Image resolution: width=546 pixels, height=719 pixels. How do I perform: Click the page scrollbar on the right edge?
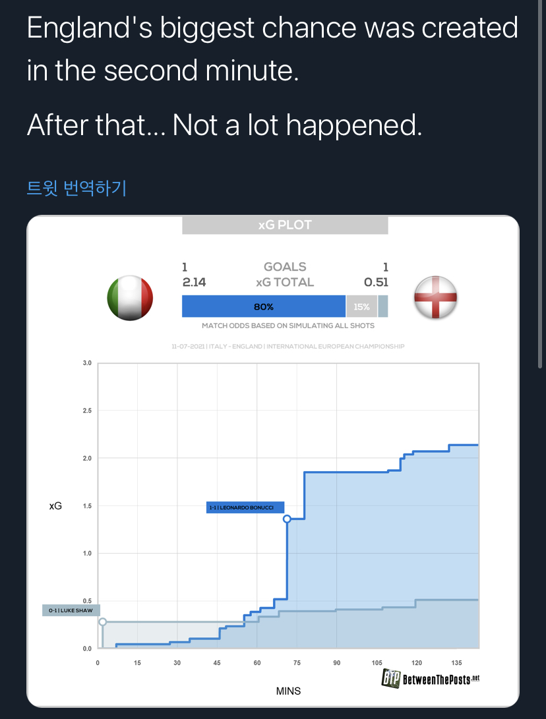tap(541, 185)
